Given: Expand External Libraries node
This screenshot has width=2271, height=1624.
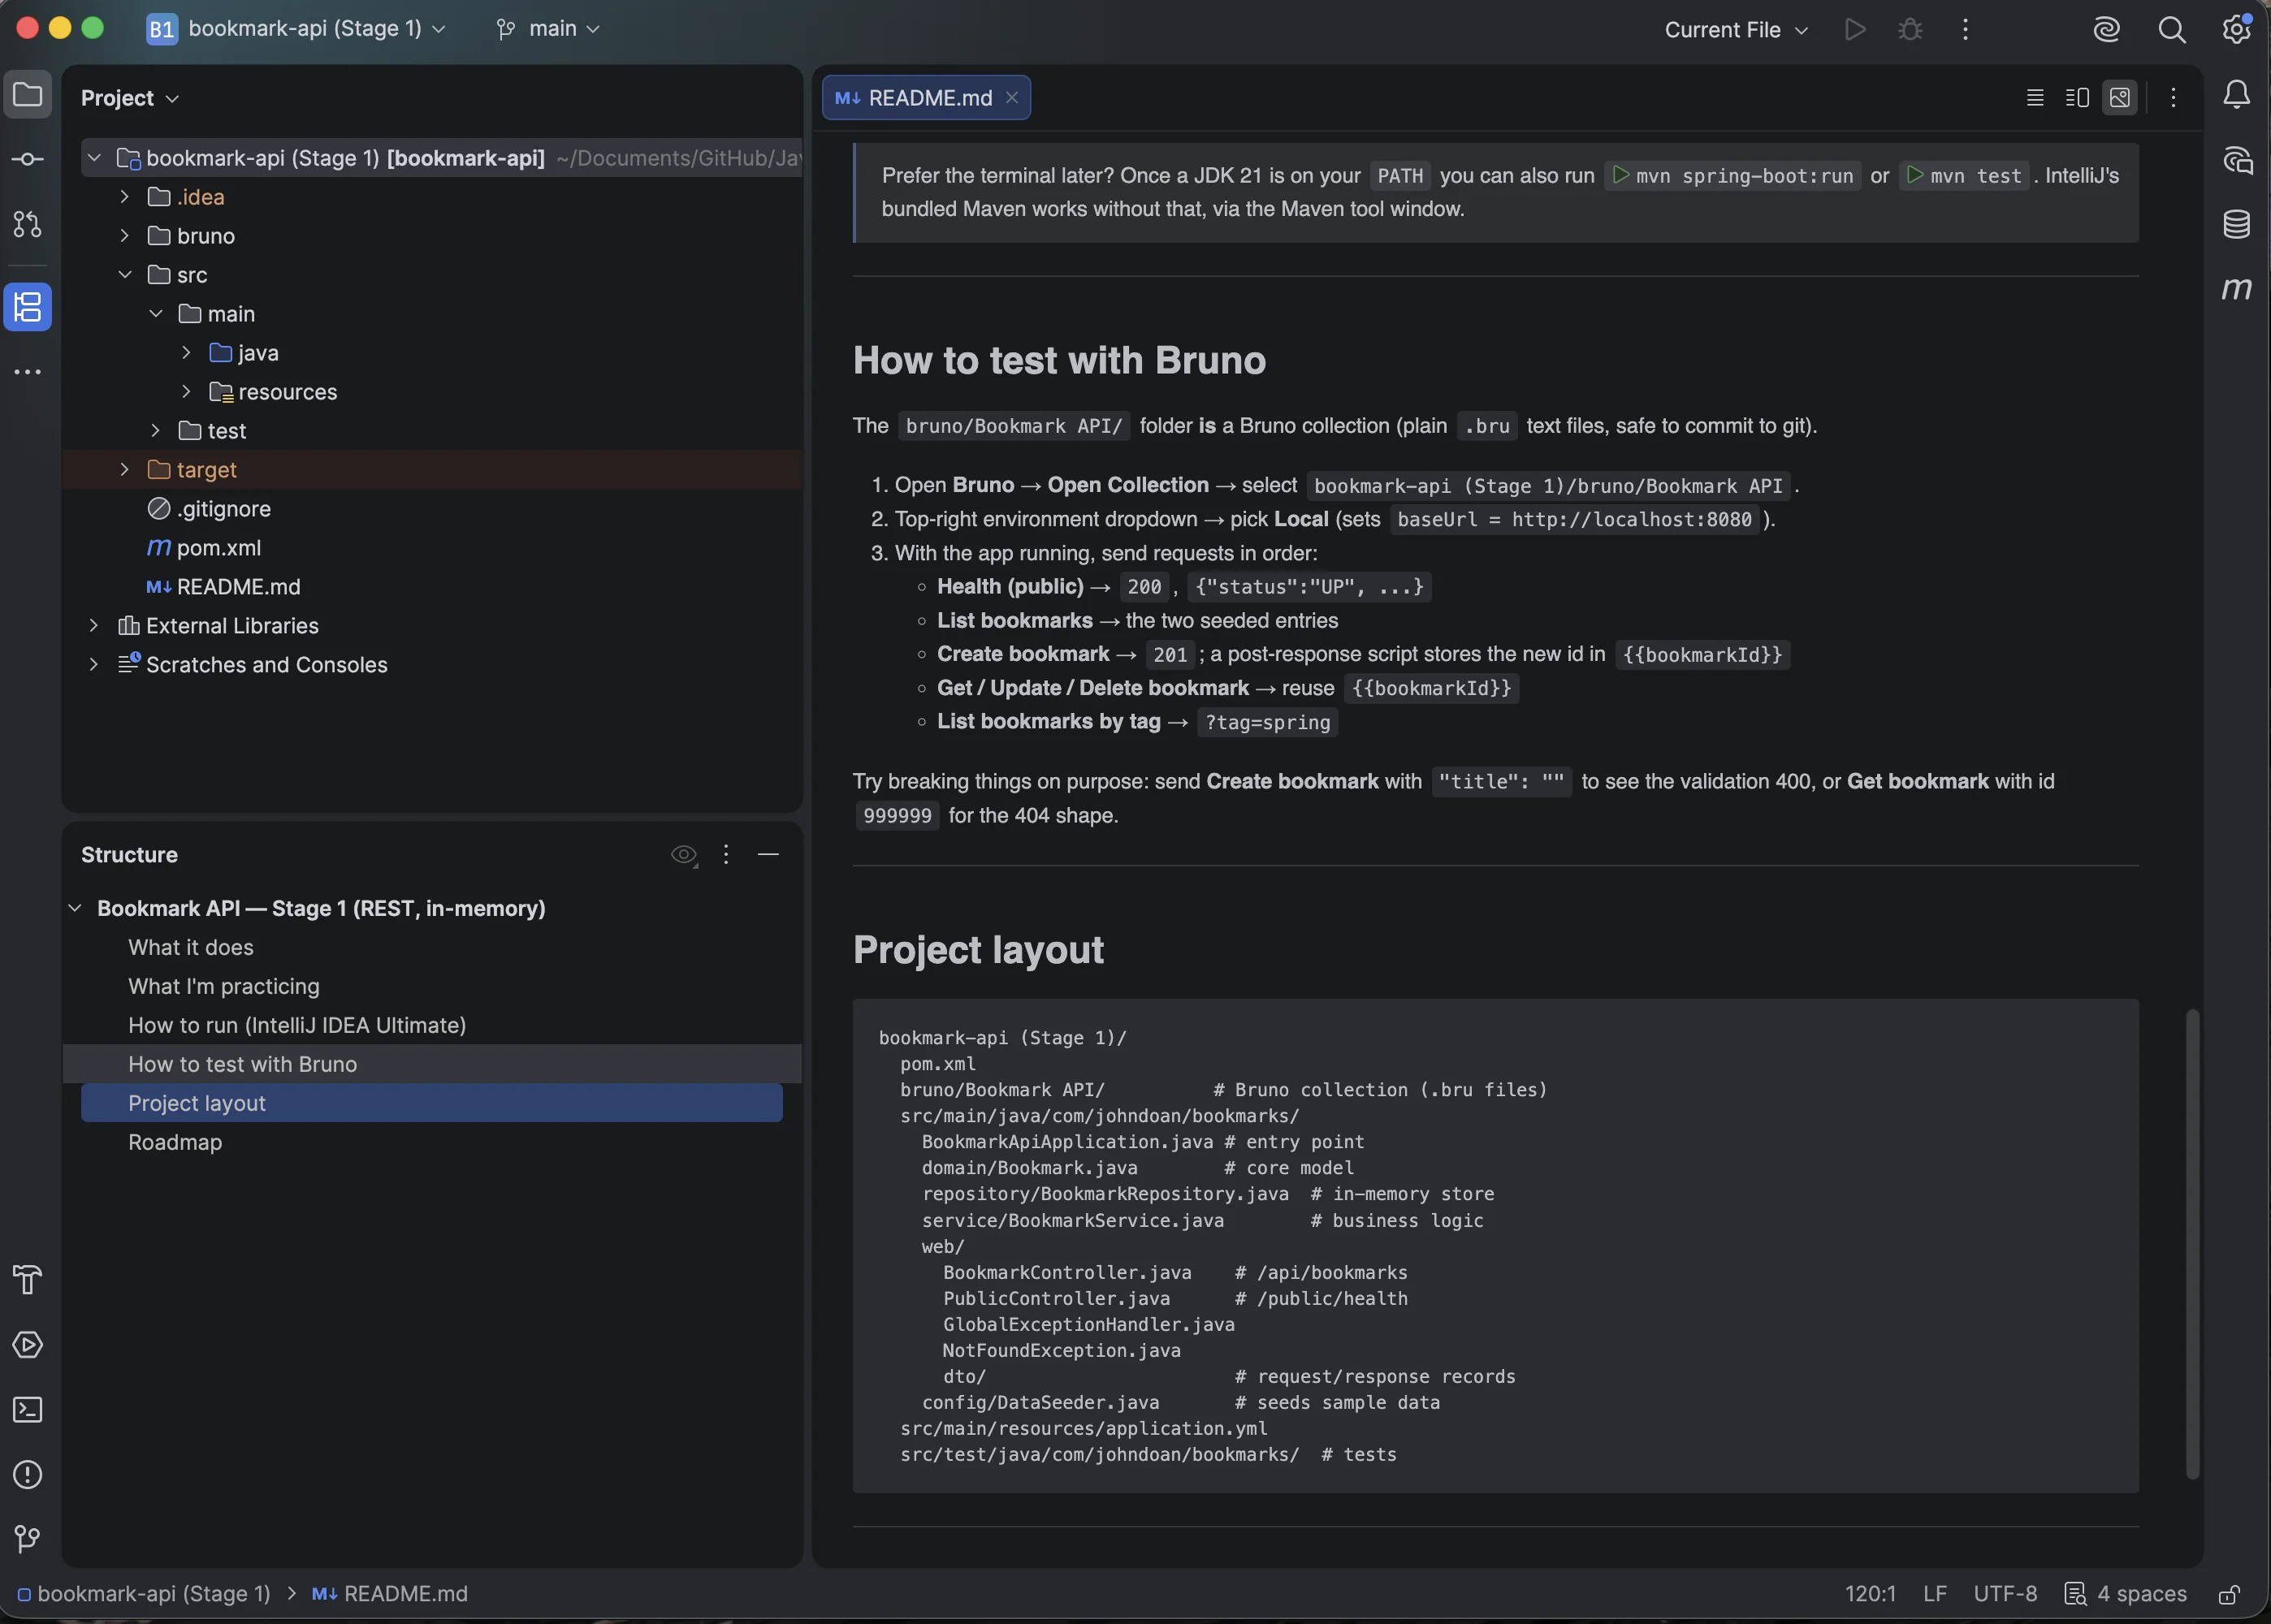Looking at the screenshot, I should (x=93, y=626).
